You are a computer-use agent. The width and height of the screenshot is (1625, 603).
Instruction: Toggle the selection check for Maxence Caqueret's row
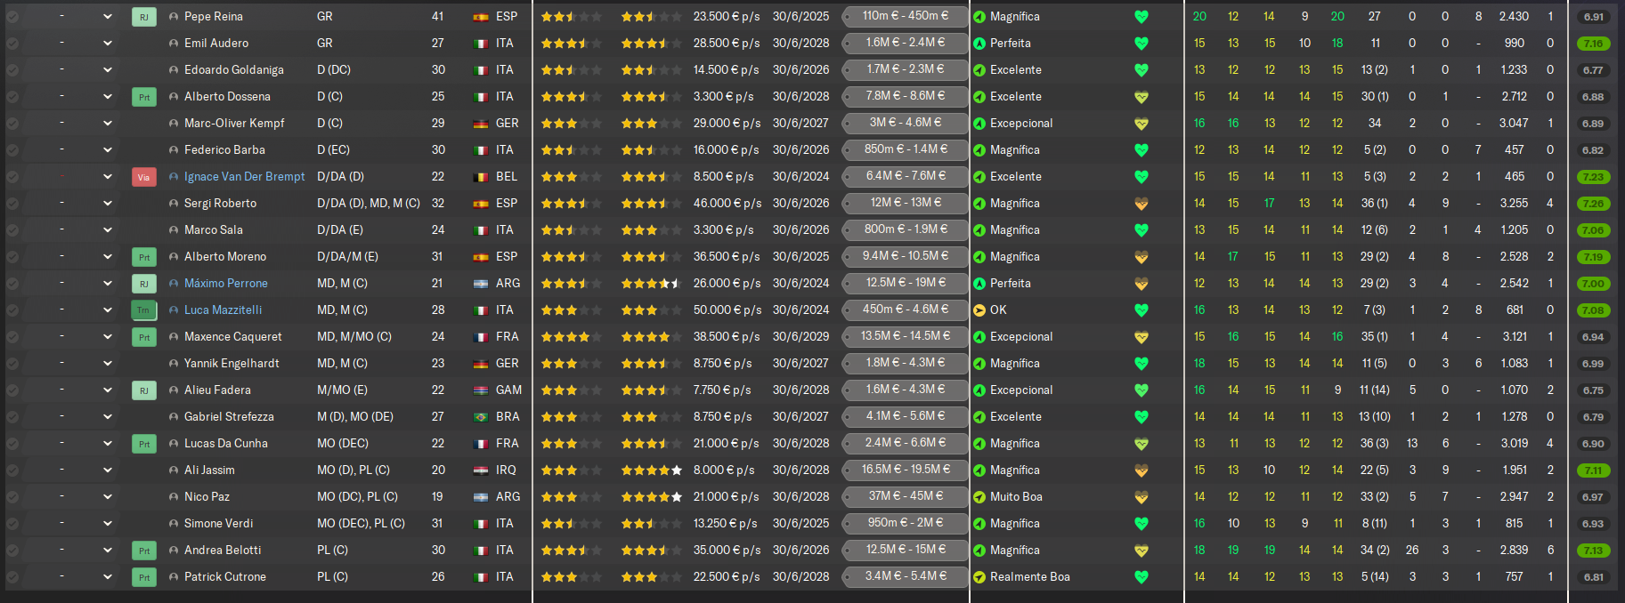click(12, 337)
